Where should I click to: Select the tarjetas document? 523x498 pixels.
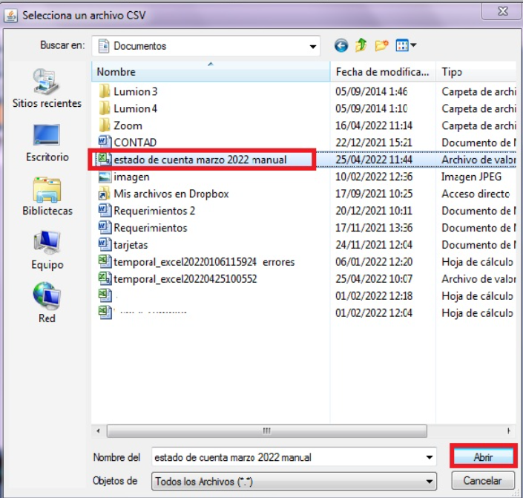pos(131,244)
